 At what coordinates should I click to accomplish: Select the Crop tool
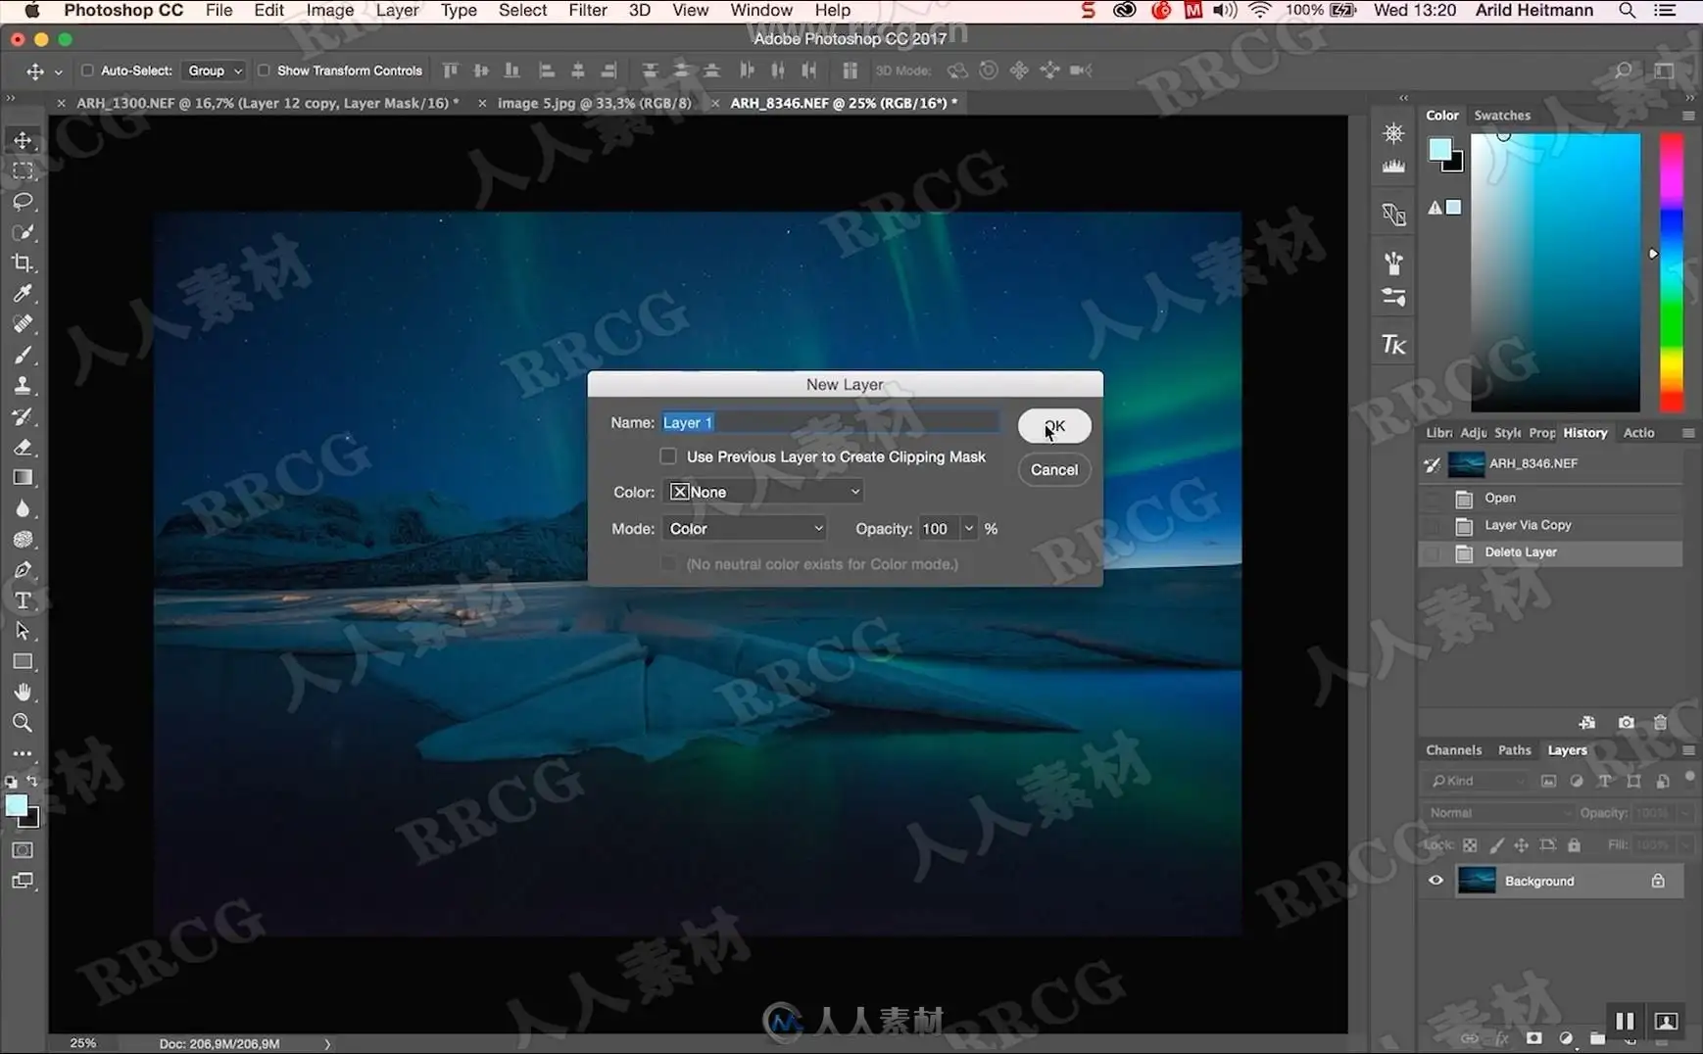click(x=23, y=263)
